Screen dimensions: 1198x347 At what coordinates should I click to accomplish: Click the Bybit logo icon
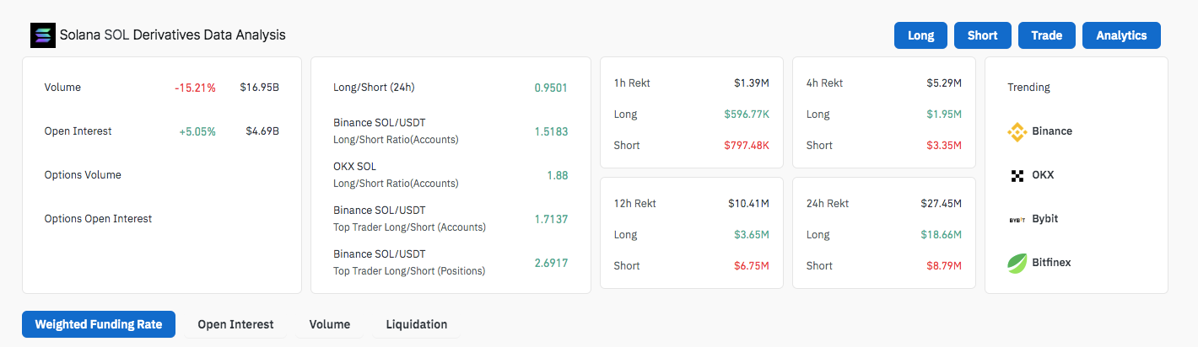click(1017, 219)
